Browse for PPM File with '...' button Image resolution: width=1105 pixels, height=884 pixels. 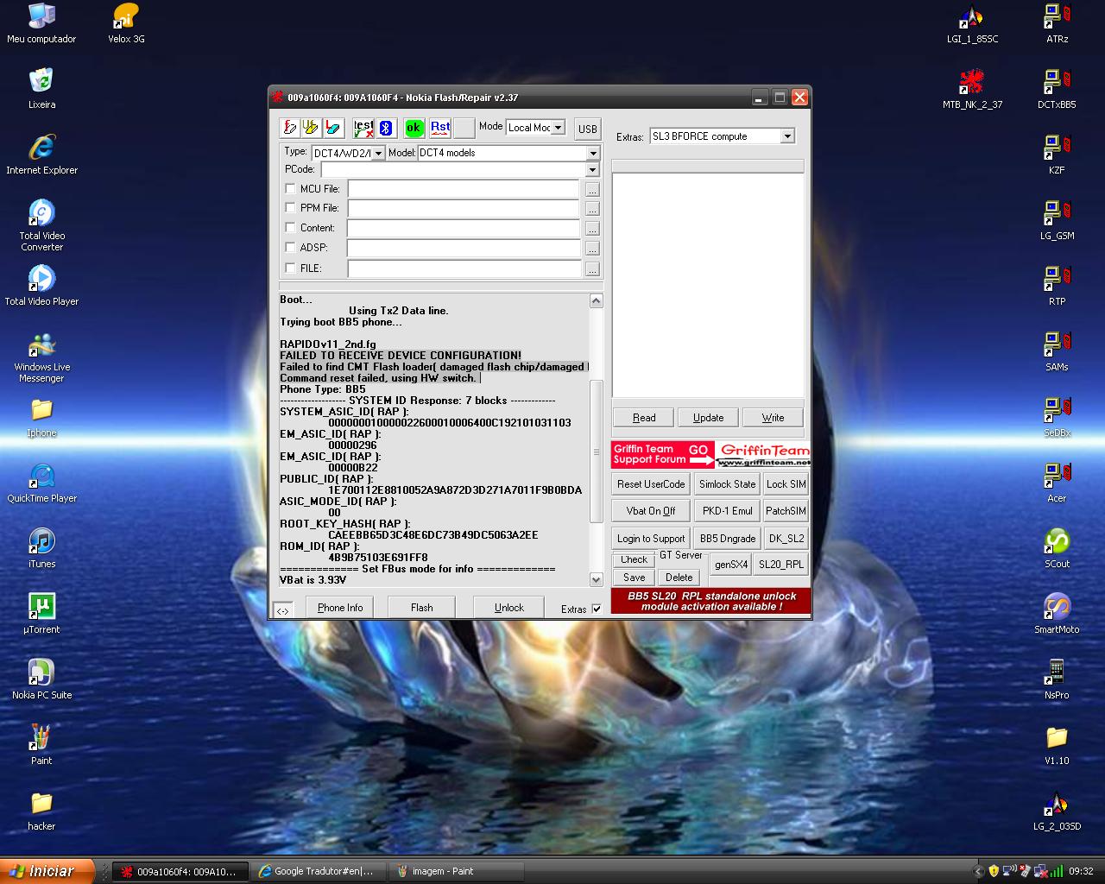pos(592,209)
